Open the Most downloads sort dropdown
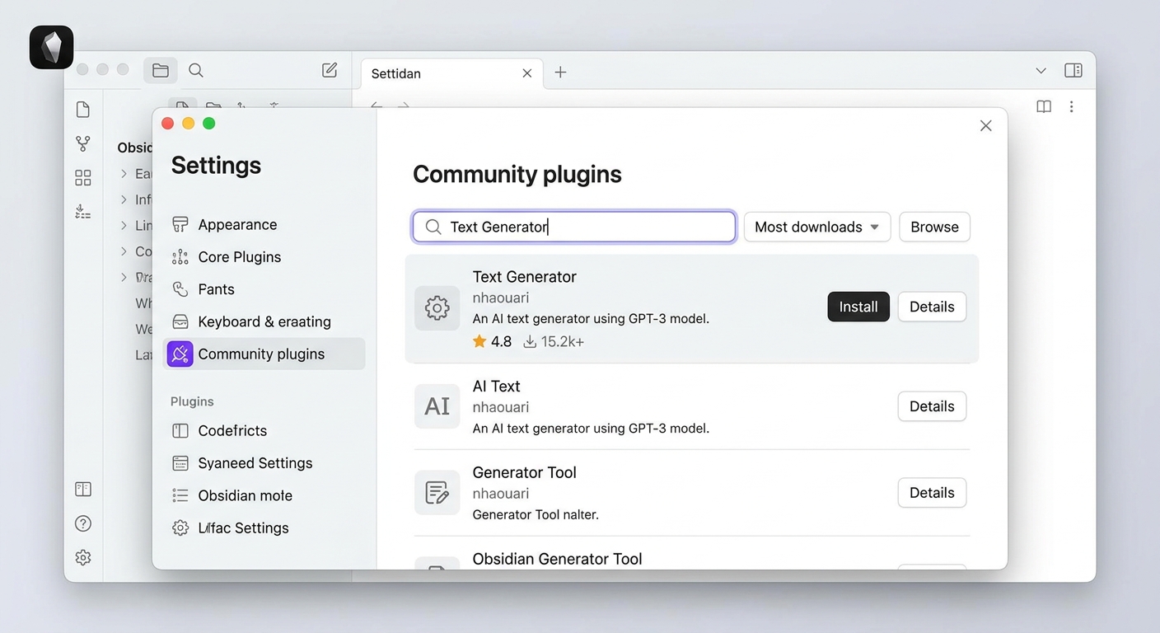The width and height of the screenshot is (1160, 633). [817, 227]
